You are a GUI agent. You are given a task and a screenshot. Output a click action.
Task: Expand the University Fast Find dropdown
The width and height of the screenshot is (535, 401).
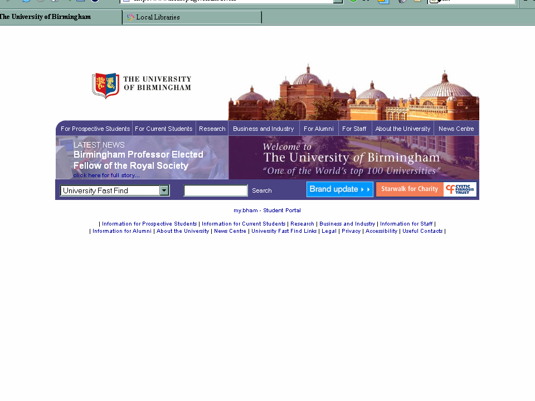point(115,190)
